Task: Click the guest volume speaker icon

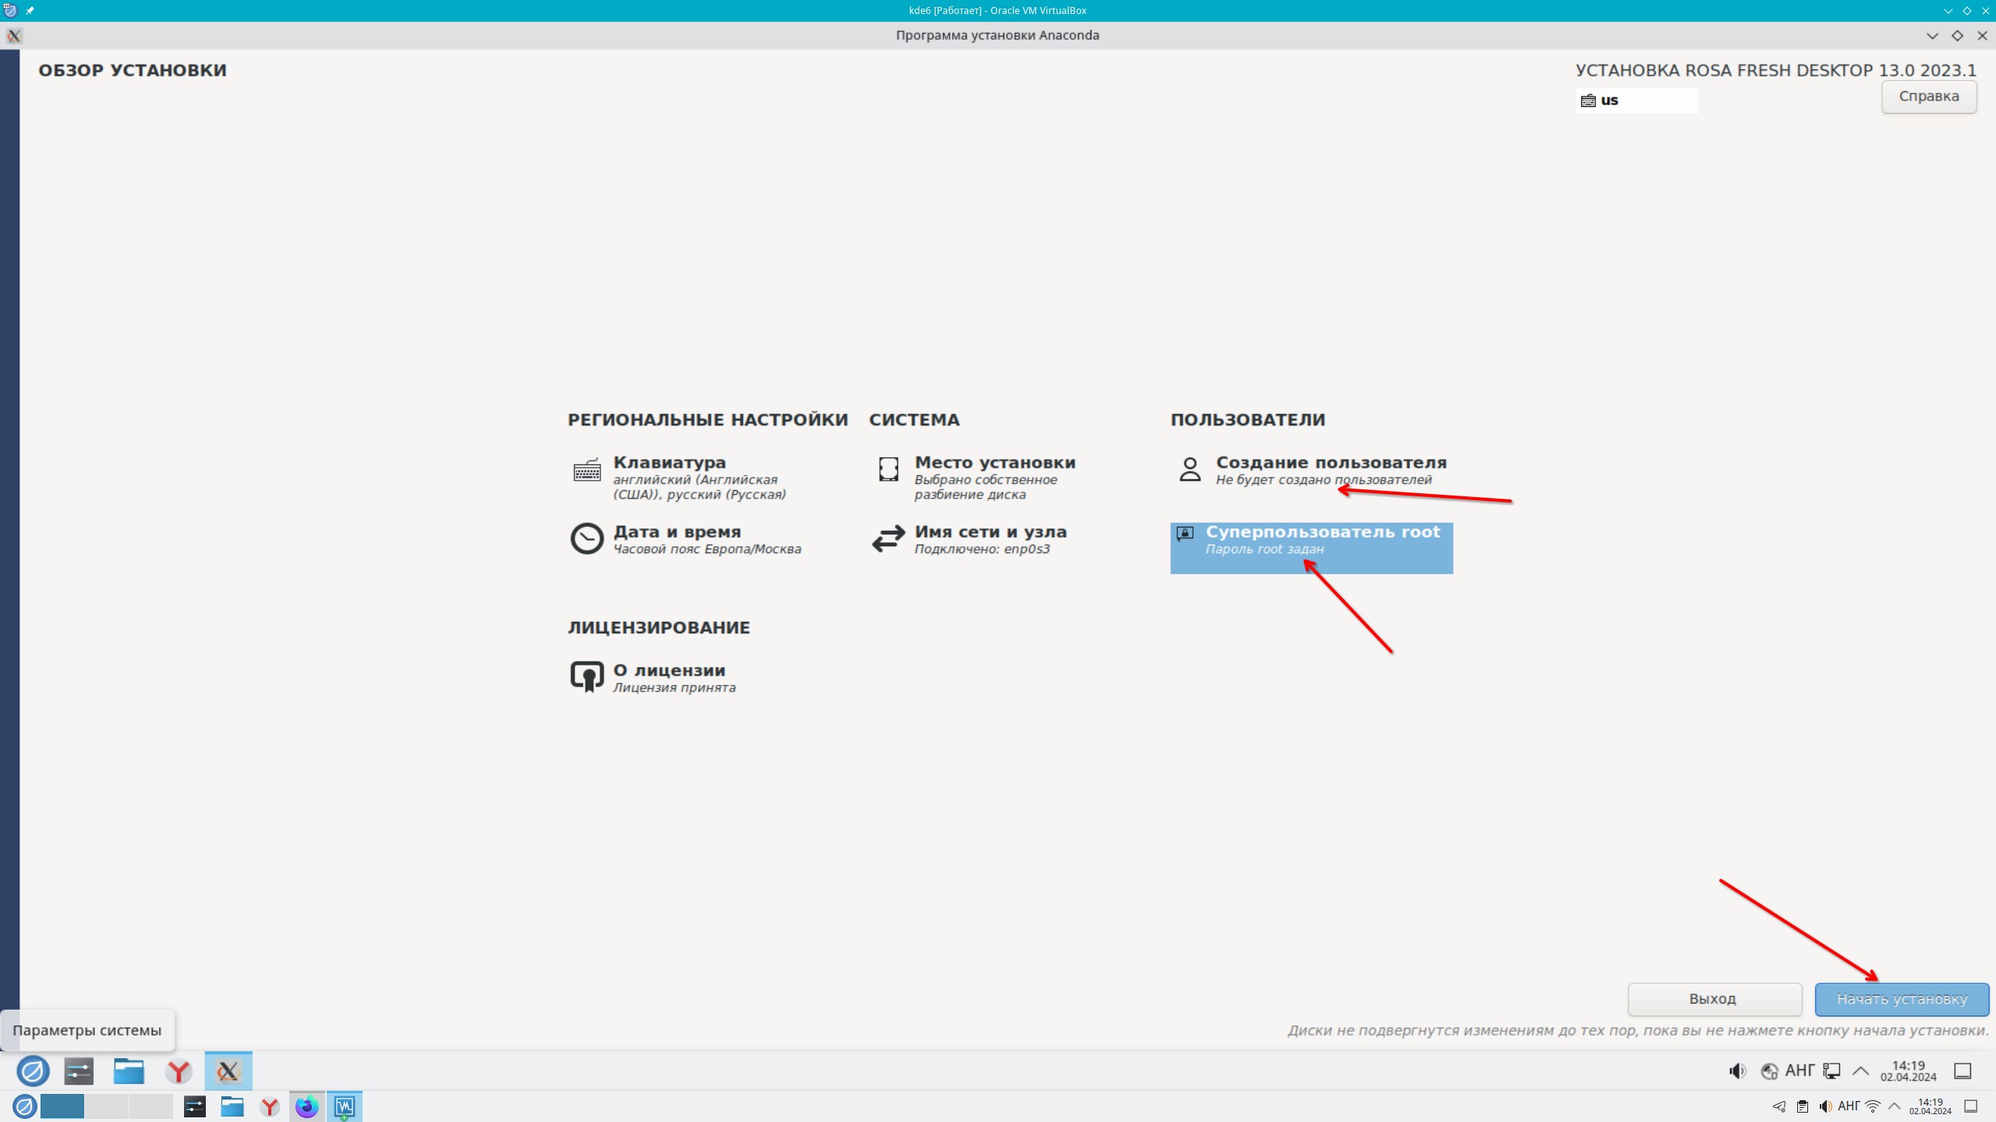Action: 1736,1071
